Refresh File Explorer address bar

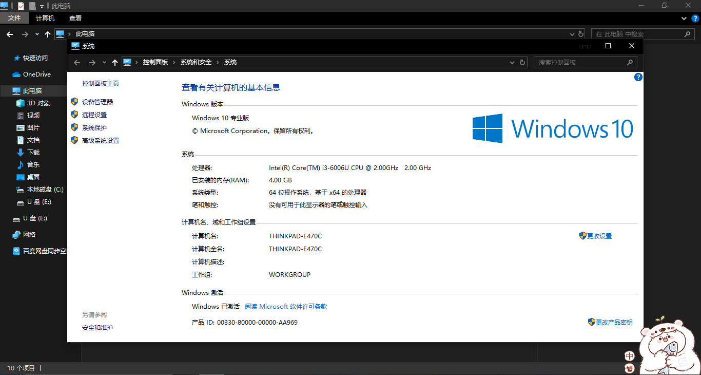581,34
